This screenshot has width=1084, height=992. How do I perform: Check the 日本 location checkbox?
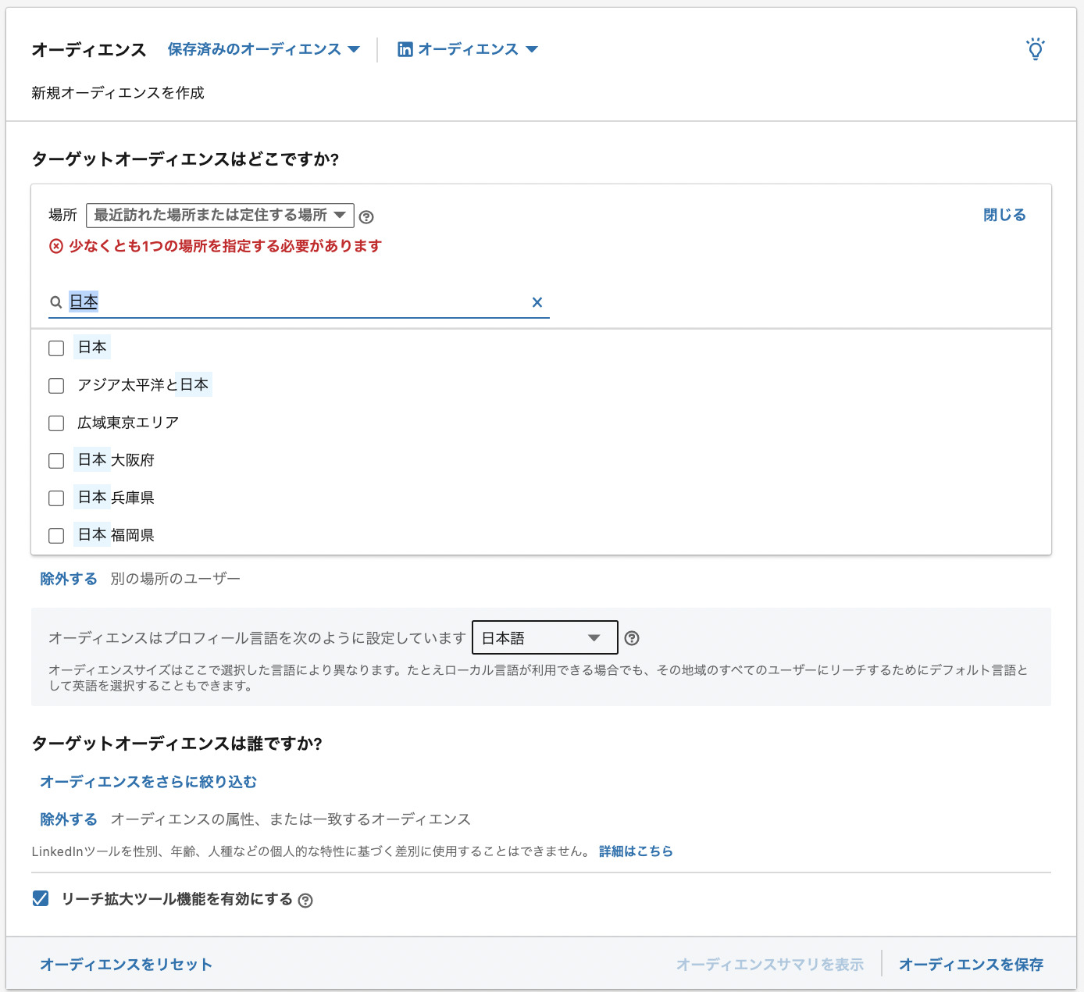56,348
